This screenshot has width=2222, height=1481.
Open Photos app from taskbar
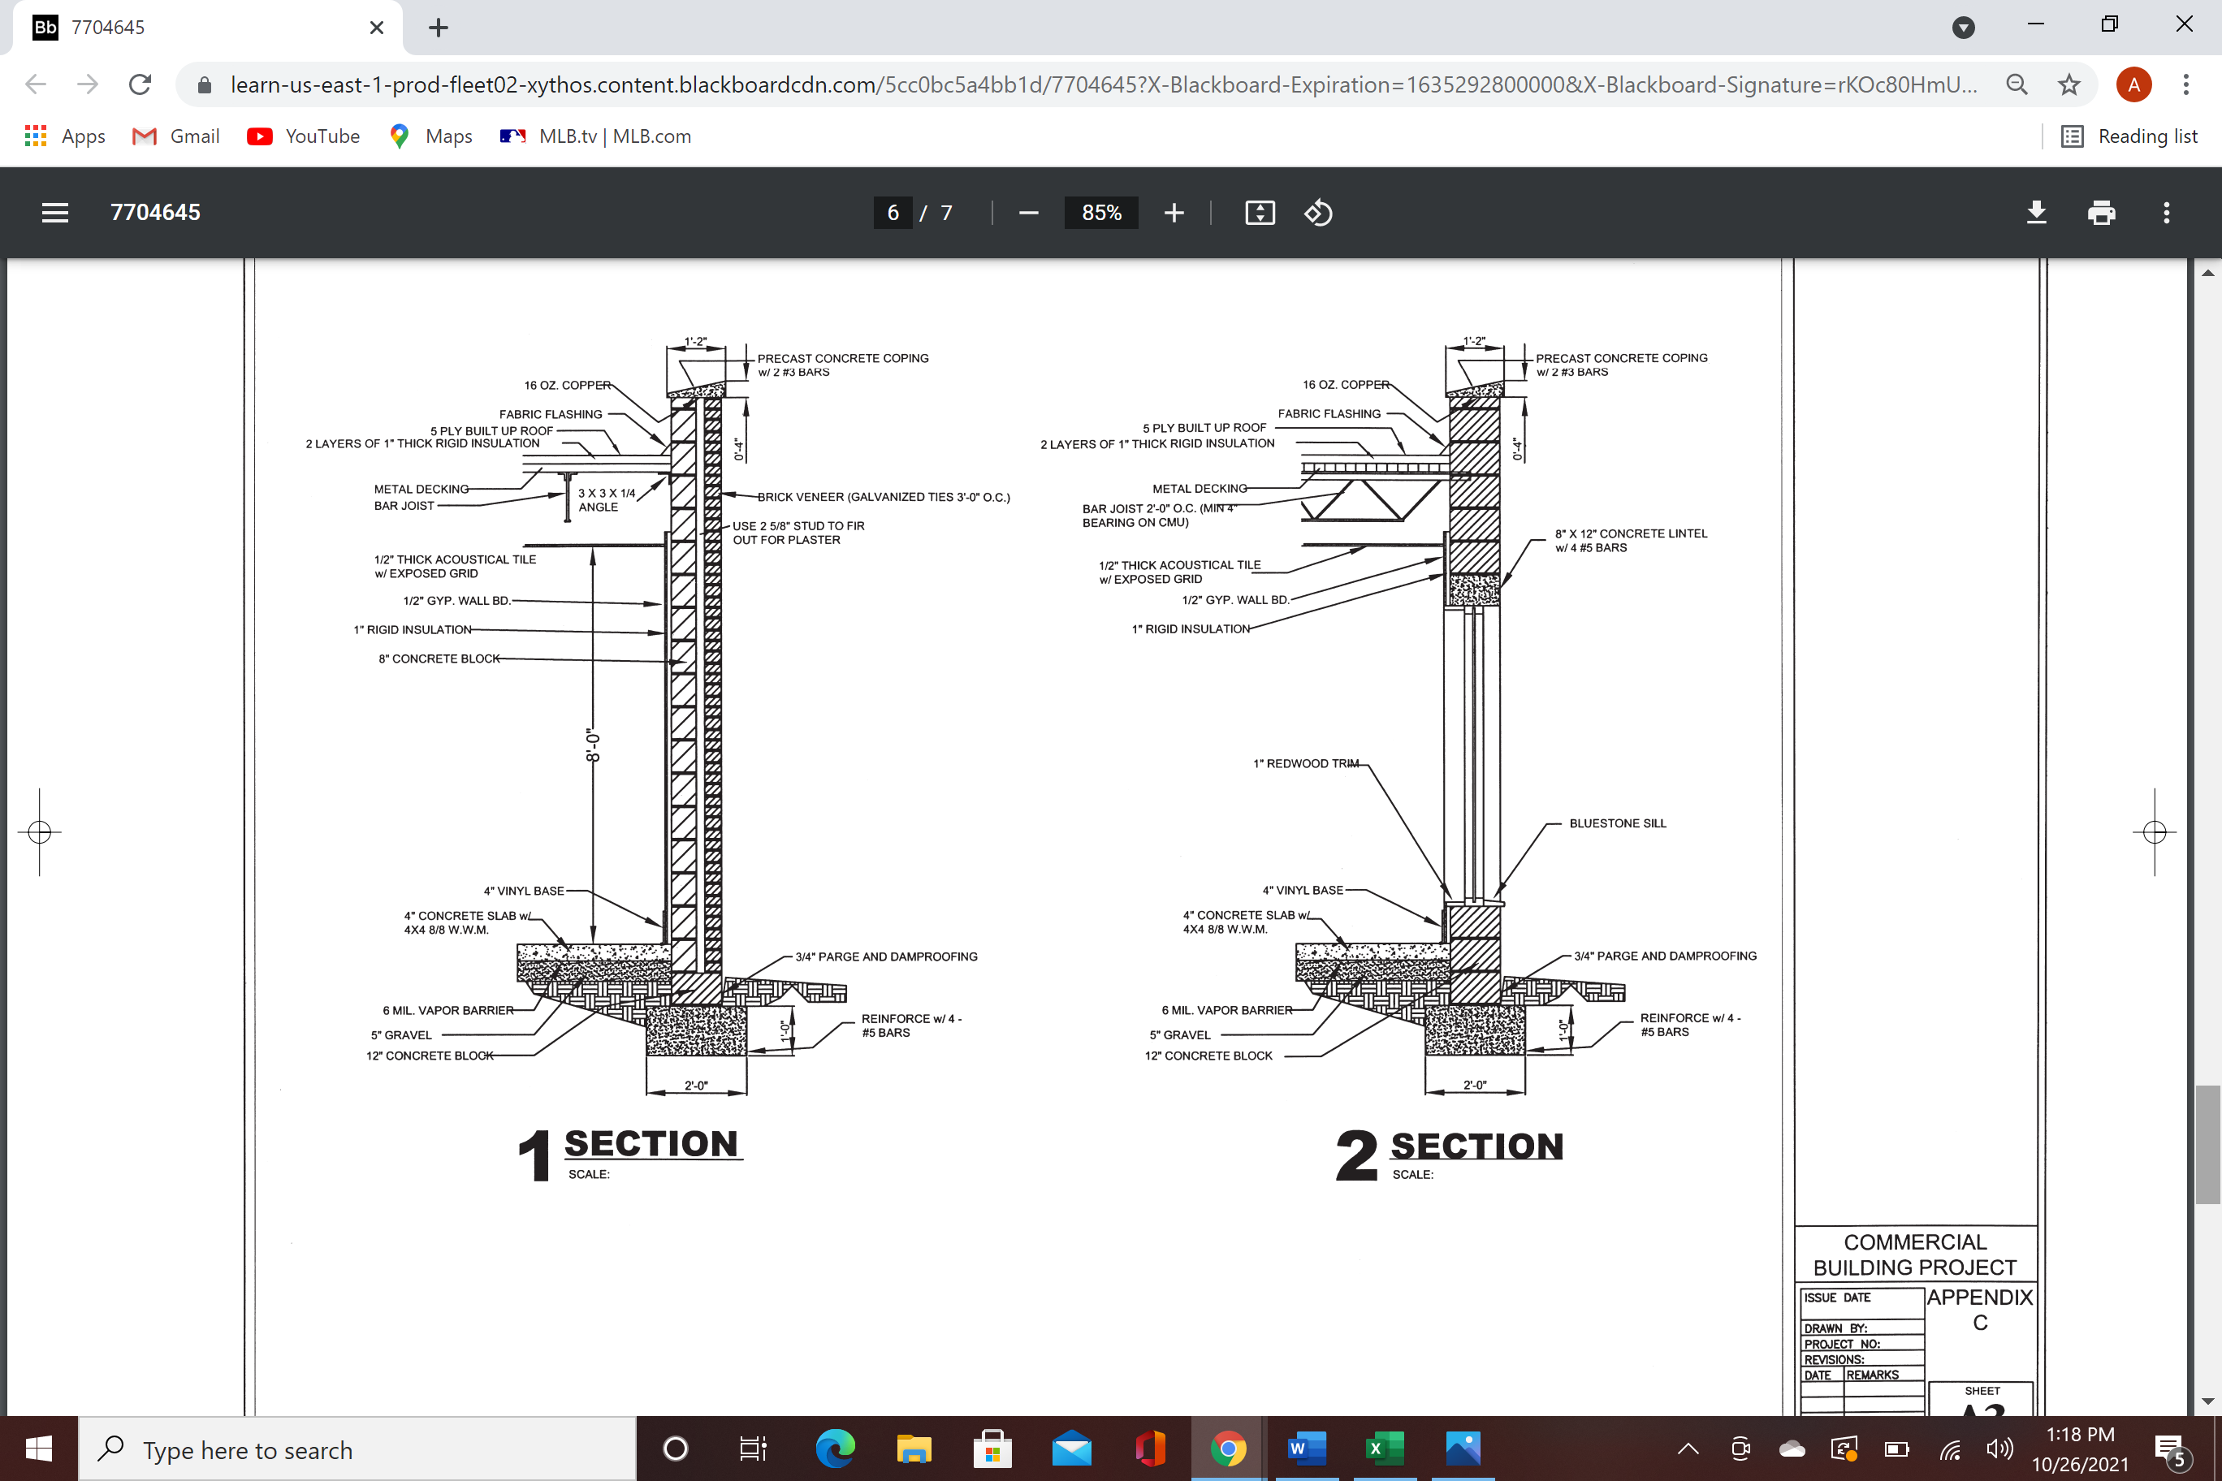point(1463,1449)
